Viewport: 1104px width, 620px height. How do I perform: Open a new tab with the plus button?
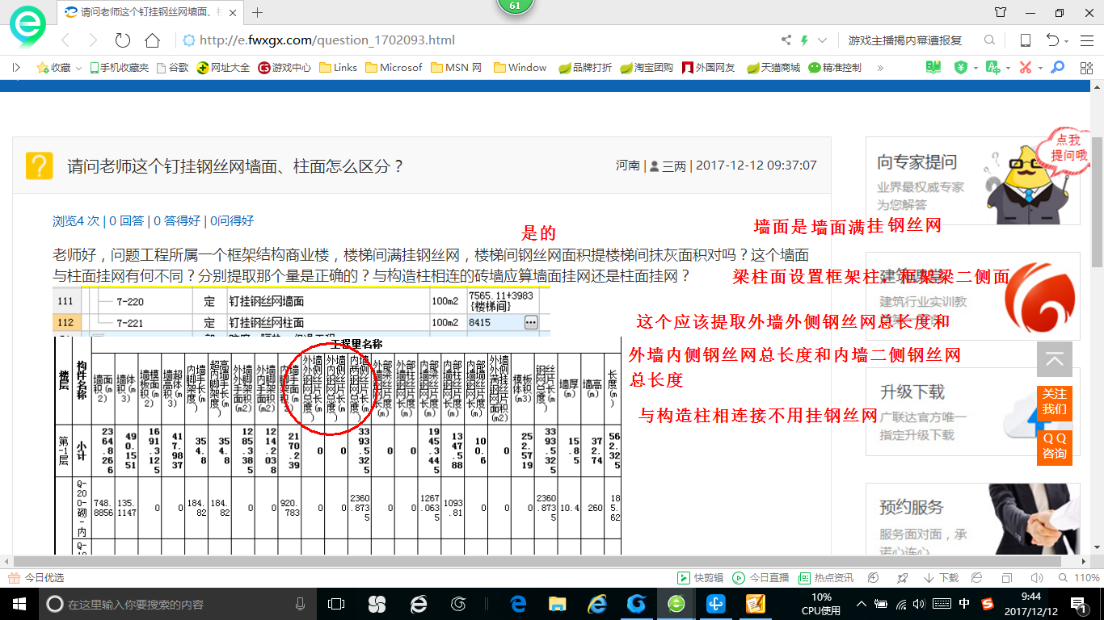[258, 12]
